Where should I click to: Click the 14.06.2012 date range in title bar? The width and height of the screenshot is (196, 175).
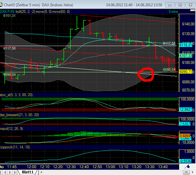[134, 5]
